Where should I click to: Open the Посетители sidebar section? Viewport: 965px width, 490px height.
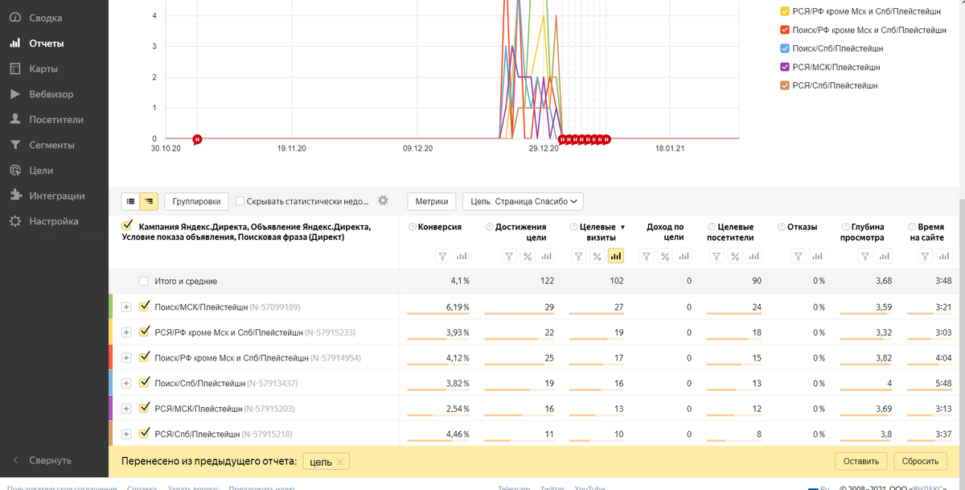[55, 119]
